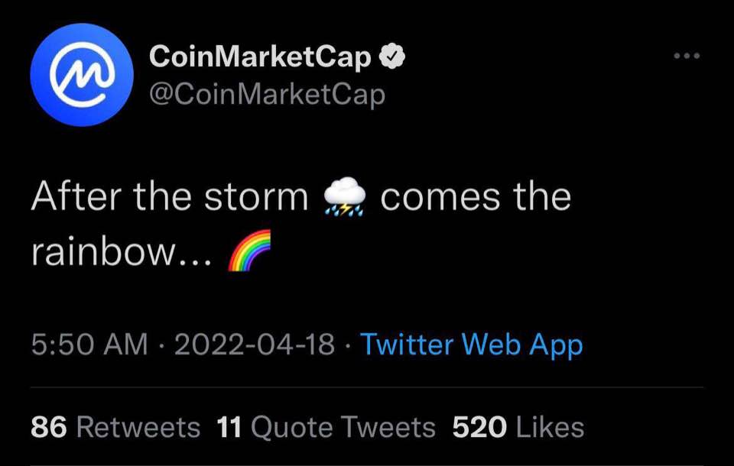This screenshot has width=734, height=466.
Task: Click the white M logo in avatar
Action: pos(82,74)
